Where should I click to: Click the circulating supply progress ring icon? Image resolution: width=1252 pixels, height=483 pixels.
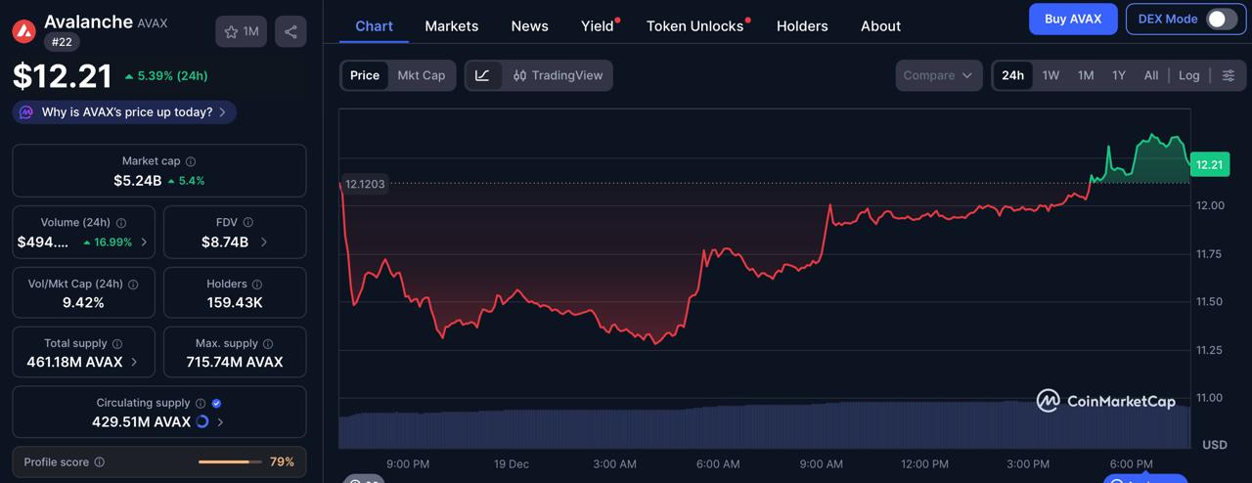(202, 422)
